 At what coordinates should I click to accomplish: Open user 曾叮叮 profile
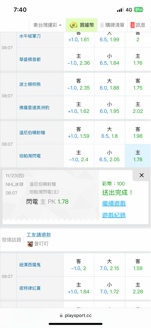[41, 244]
